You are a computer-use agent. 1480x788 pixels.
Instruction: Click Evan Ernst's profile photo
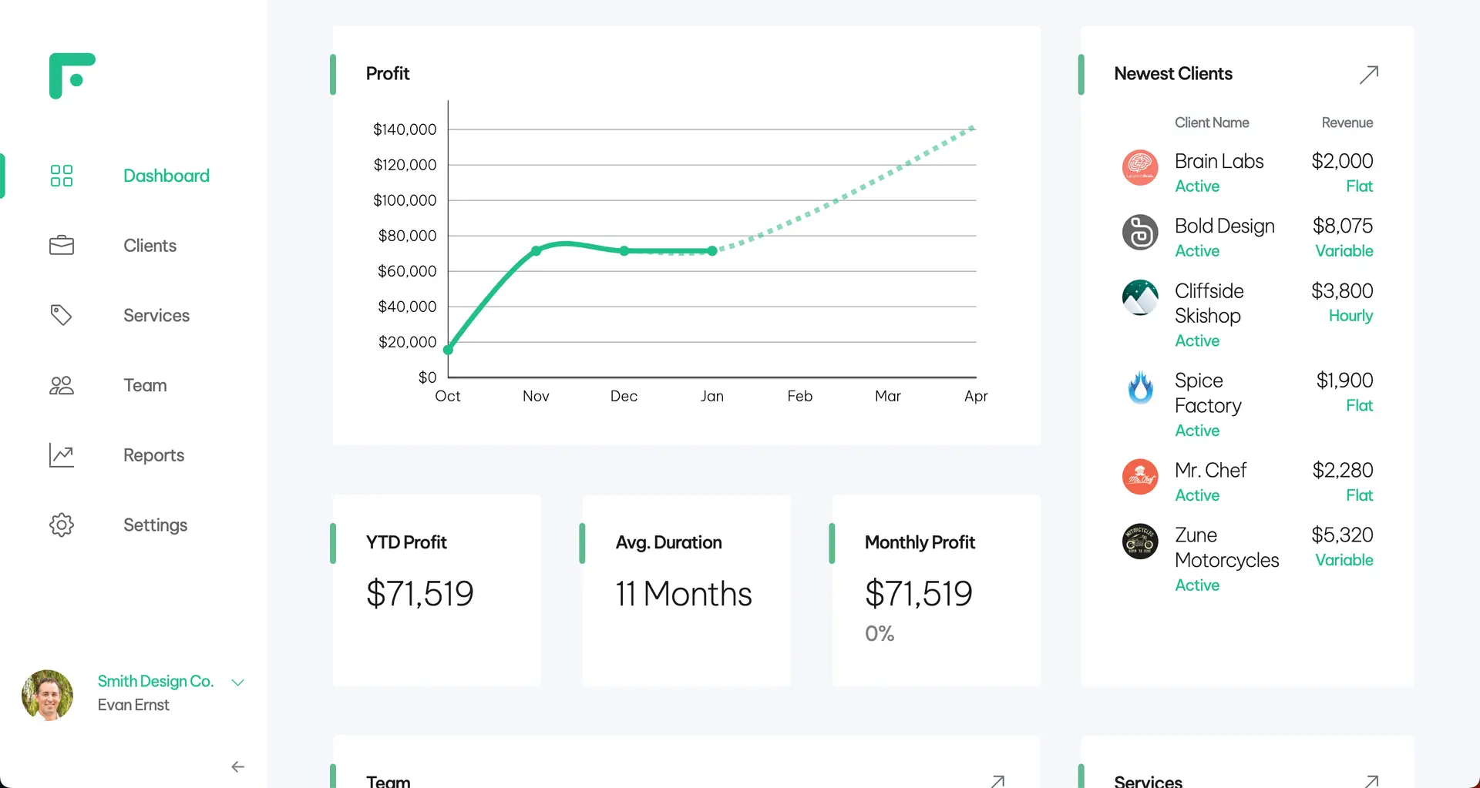point(48,695)
